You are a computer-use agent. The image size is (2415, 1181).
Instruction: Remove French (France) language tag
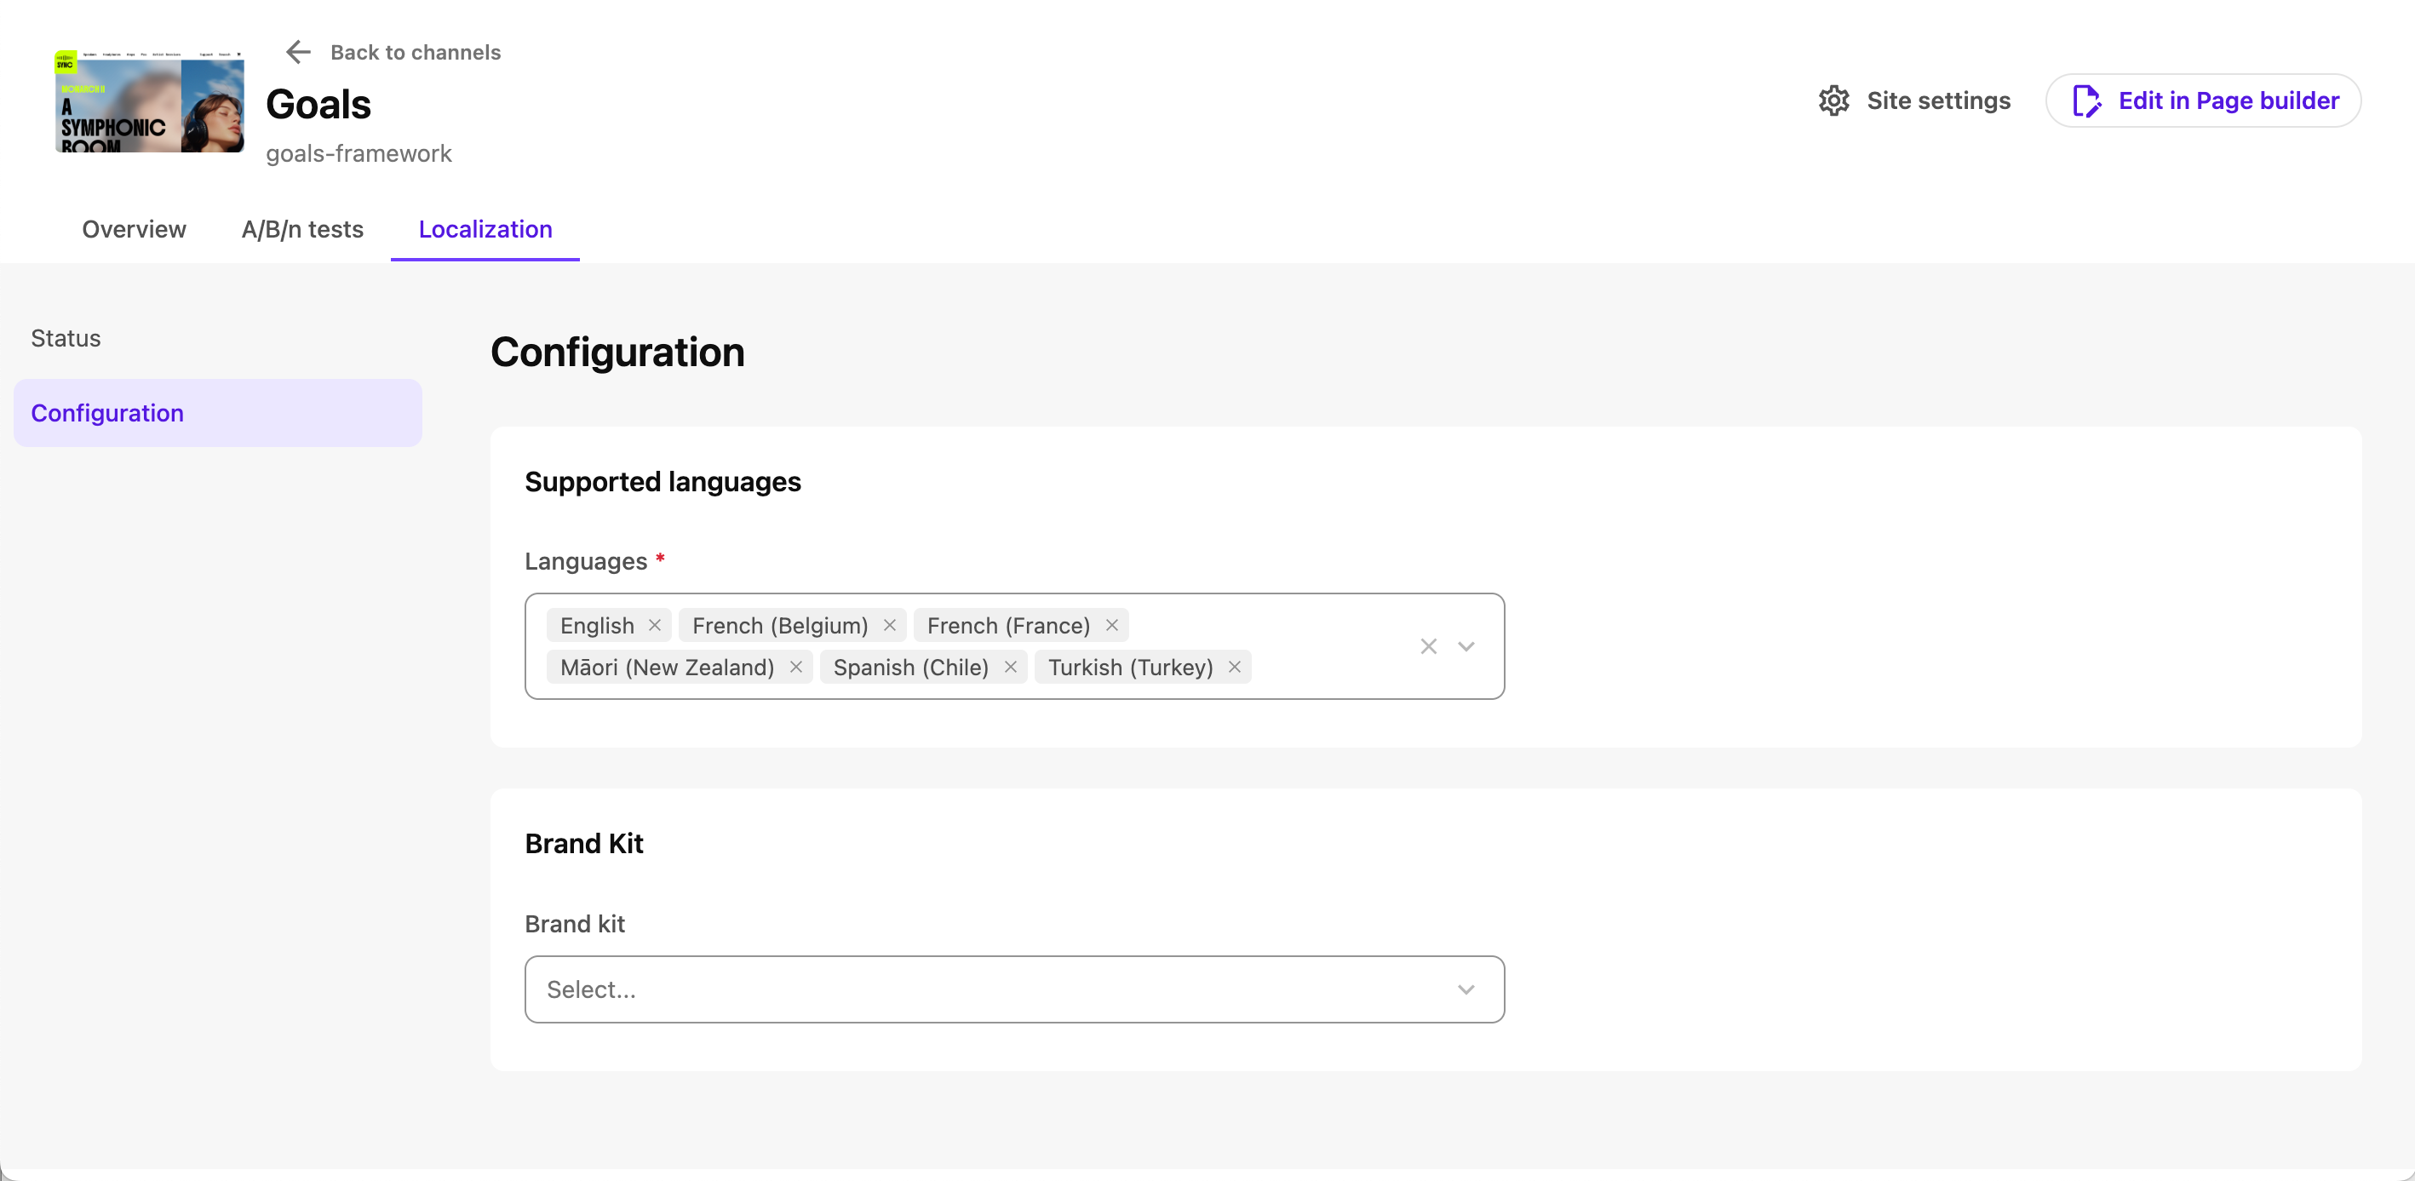pyautogui.click(x=1112, y=625)
